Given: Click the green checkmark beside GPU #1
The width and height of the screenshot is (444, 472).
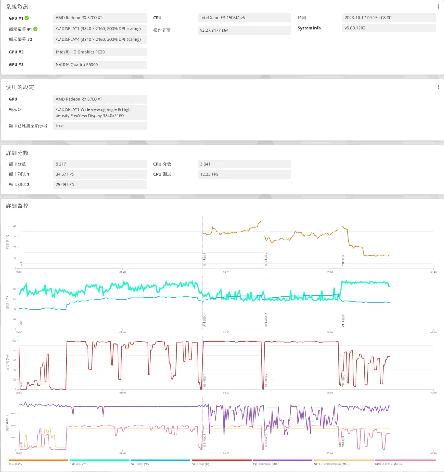Looking at the screenshot, I should pos(27,18).
